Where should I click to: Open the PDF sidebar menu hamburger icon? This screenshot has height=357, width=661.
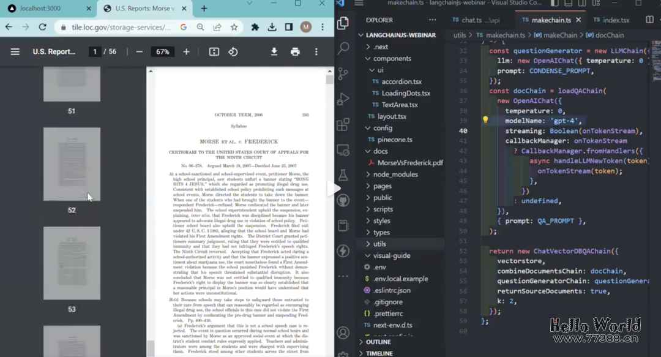[x=15, y=52]
